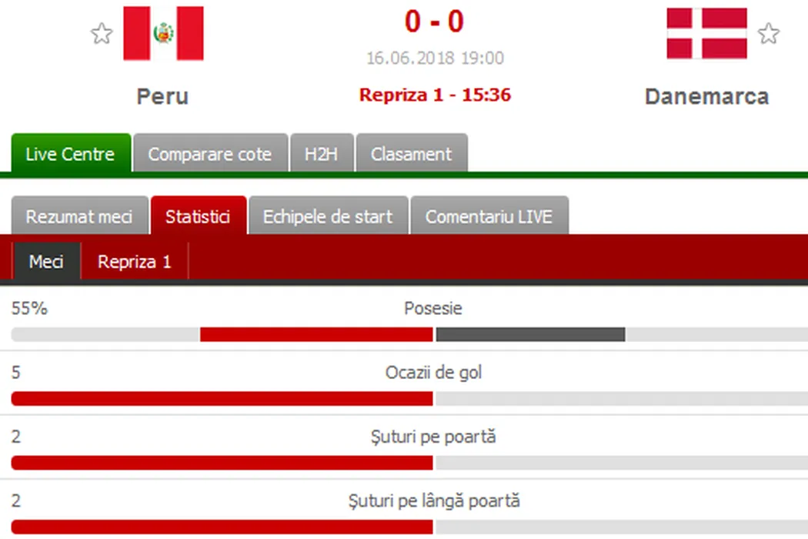Open the Comentariu LIVE tab
808x539 pixels.
[x=489, y=216]
